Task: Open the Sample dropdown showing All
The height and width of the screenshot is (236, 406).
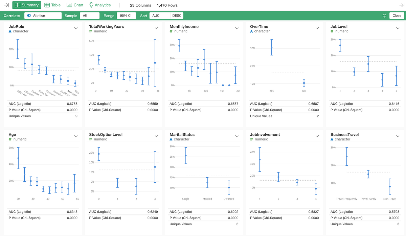Action: (89, 16)
